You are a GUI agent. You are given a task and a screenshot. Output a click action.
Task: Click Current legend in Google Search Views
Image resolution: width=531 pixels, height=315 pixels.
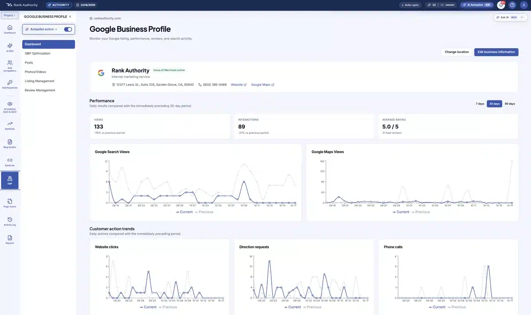(x=184, y=212)
